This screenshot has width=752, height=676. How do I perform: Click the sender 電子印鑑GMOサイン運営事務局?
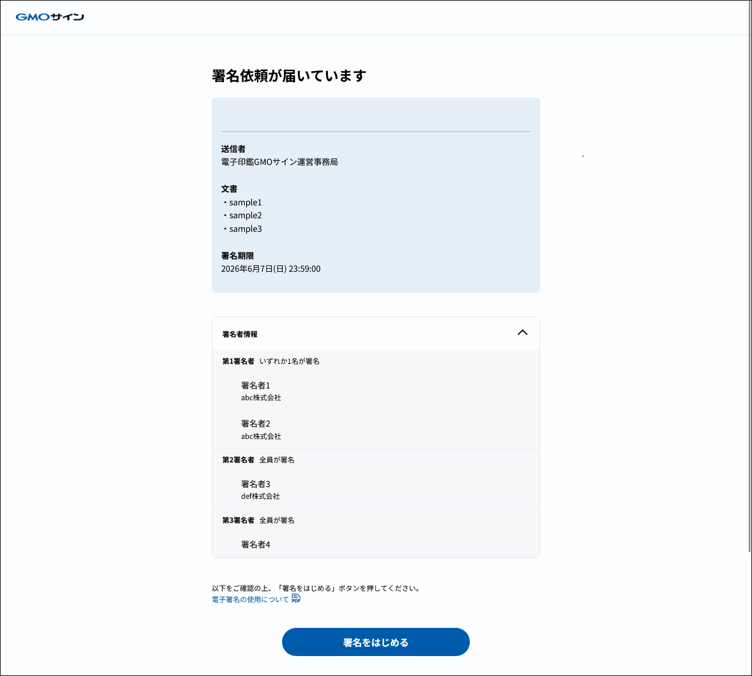[x=279, y=162]
